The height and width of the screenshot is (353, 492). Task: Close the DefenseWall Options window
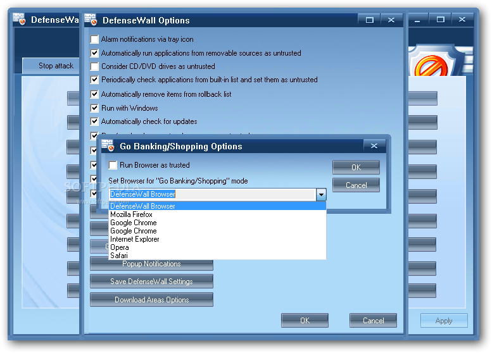coord(391,20)
